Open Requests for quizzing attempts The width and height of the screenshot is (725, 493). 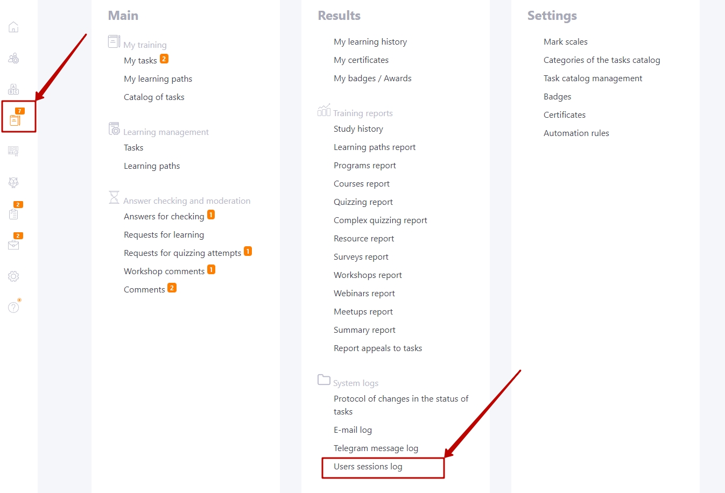pos(182,253)
